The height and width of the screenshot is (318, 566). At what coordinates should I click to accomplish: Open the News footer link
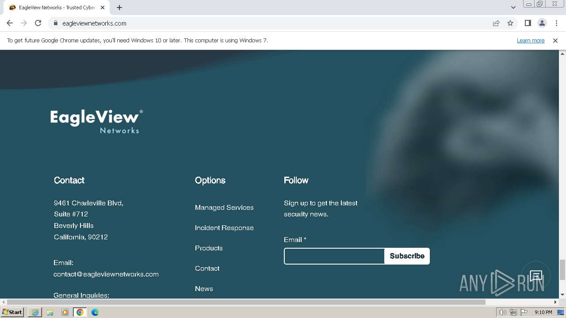[x=204, y=289]
